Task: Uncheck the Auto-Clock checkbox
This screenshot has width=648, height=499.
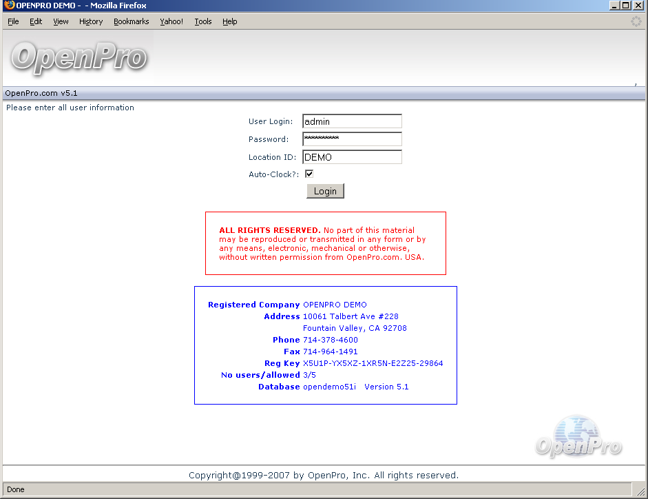Action: pos(309,174)
